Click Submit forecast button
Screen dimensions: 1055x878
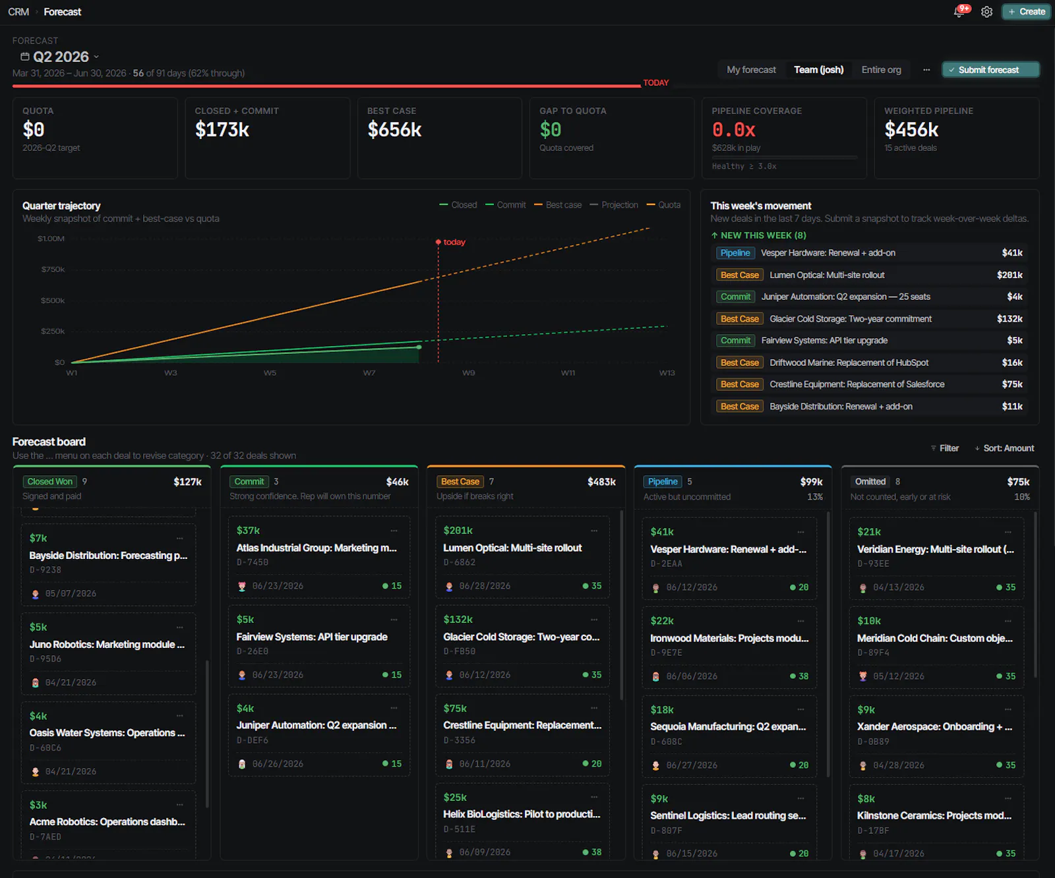coord(990,70)
